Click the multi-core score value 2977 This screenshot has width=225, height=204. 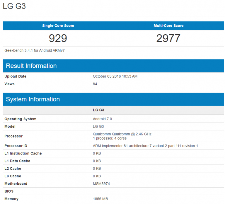[x=168, y=38]
